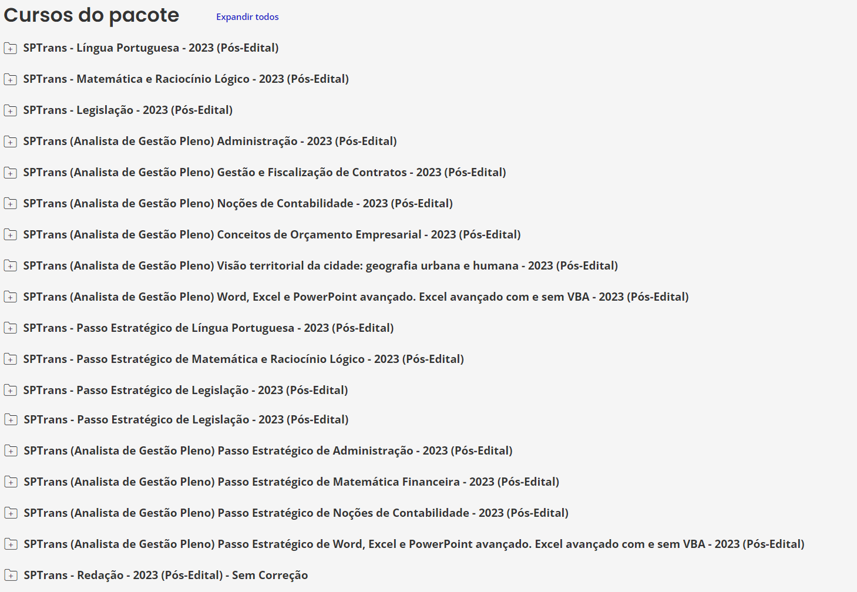Expand Passo Estratégico de Matemática e Raciocínio Lógico

tap(11, 359)
